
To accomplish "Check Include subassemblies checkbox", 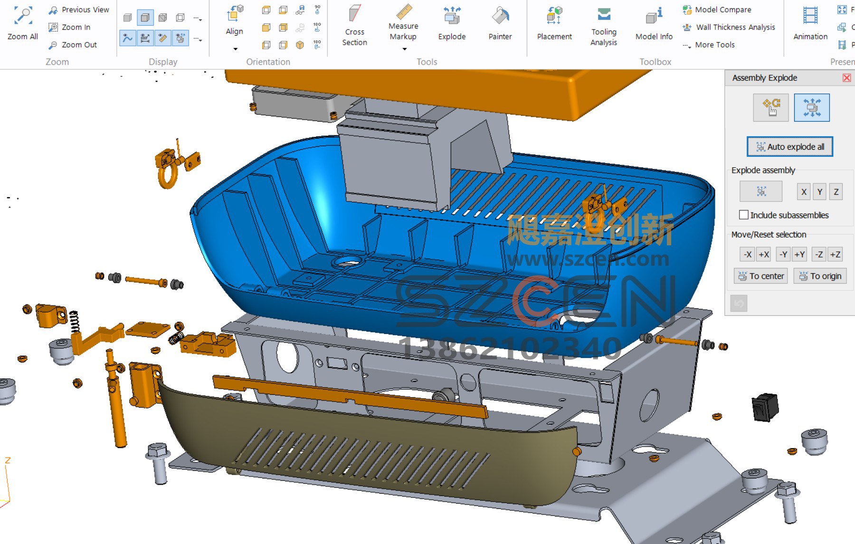I will point(744,215).
